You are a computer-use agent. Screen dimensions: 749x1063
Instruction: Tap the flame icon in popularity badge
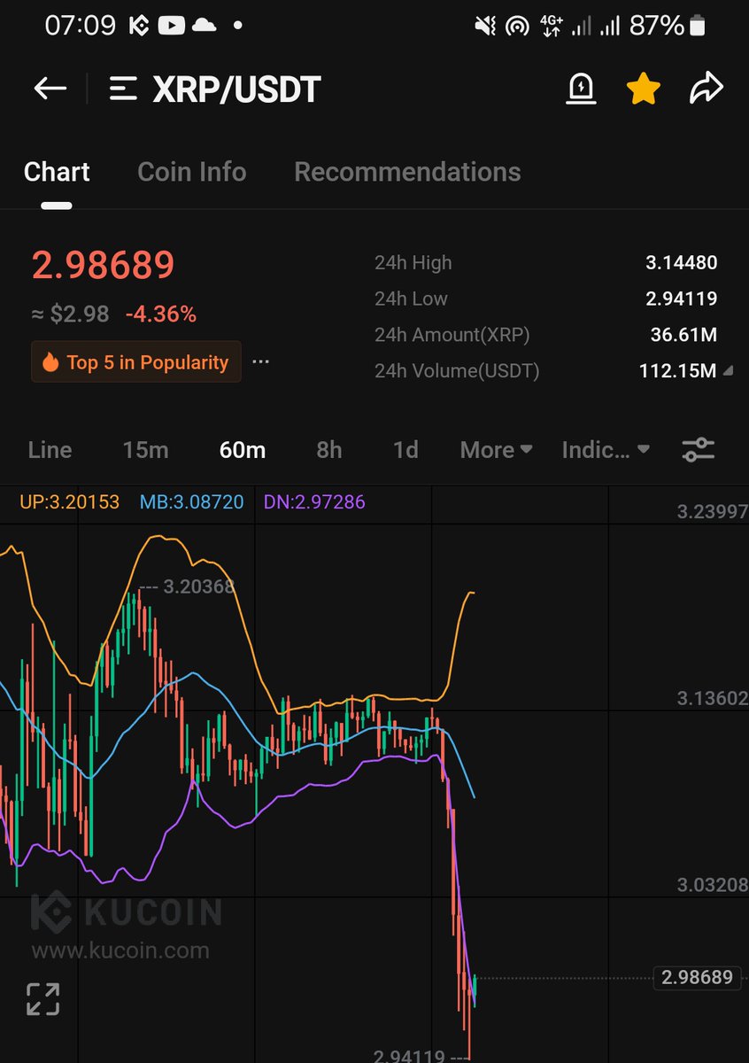[x=50, y=361]
